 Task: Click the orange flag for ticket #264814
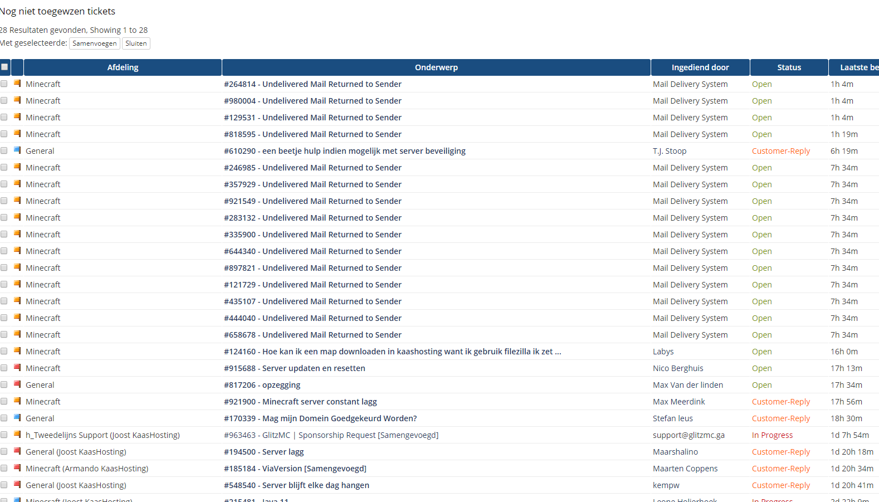click(17, 84)
